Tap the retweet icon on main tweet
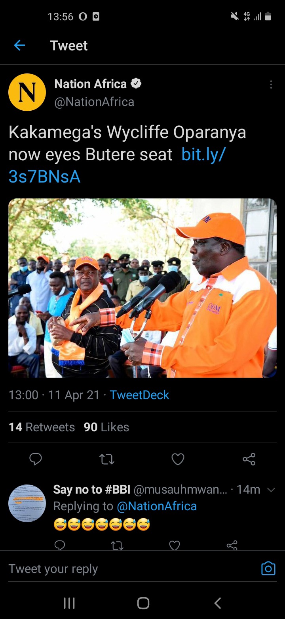Viewport: 285px width, 619px height. (x=107, y=459)
